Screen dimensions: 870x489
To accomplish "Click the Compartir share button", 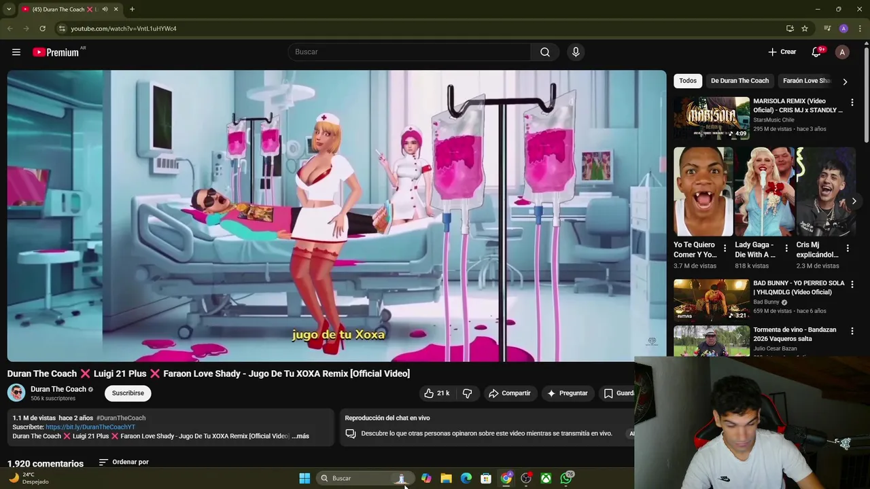I will tap(509, 393).
